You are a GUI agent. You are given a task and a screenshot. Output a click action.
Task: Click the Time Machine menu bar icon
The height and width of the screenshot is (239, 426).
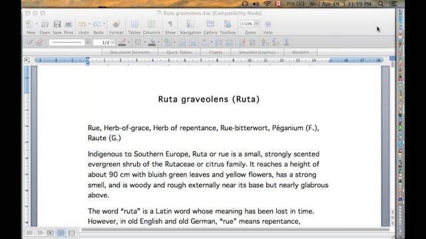point(245,4)
